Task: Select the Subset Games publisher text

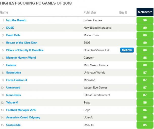Action: [93, 20]
